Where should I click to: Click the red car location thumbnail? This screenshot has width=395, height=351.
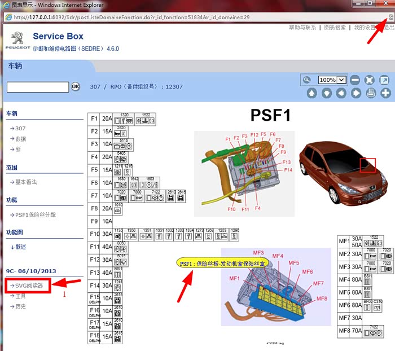point(343,171)
